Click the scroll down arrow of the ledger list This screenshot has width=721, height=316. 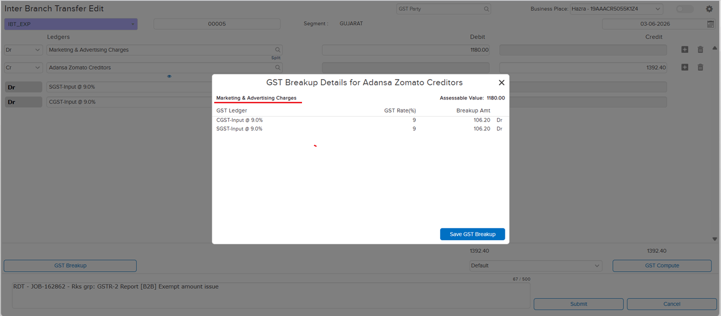(714, 239)
